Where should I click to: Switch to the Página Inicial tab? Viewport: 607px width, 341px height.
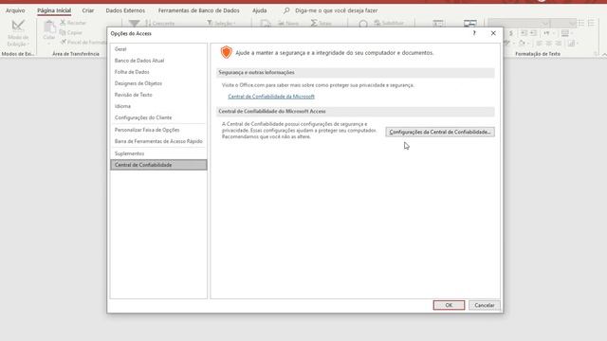click(54, 10)
